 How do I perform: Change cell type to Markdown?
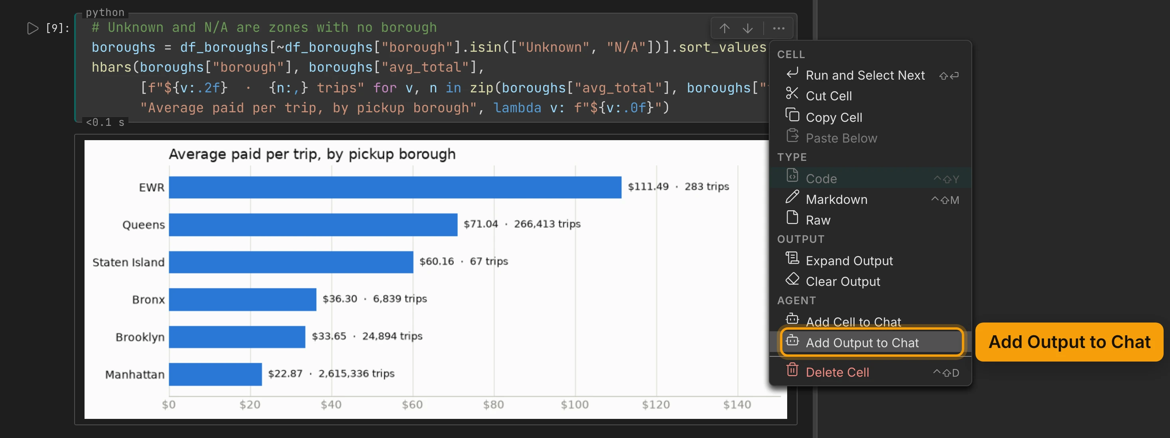(x=870, y=199)
